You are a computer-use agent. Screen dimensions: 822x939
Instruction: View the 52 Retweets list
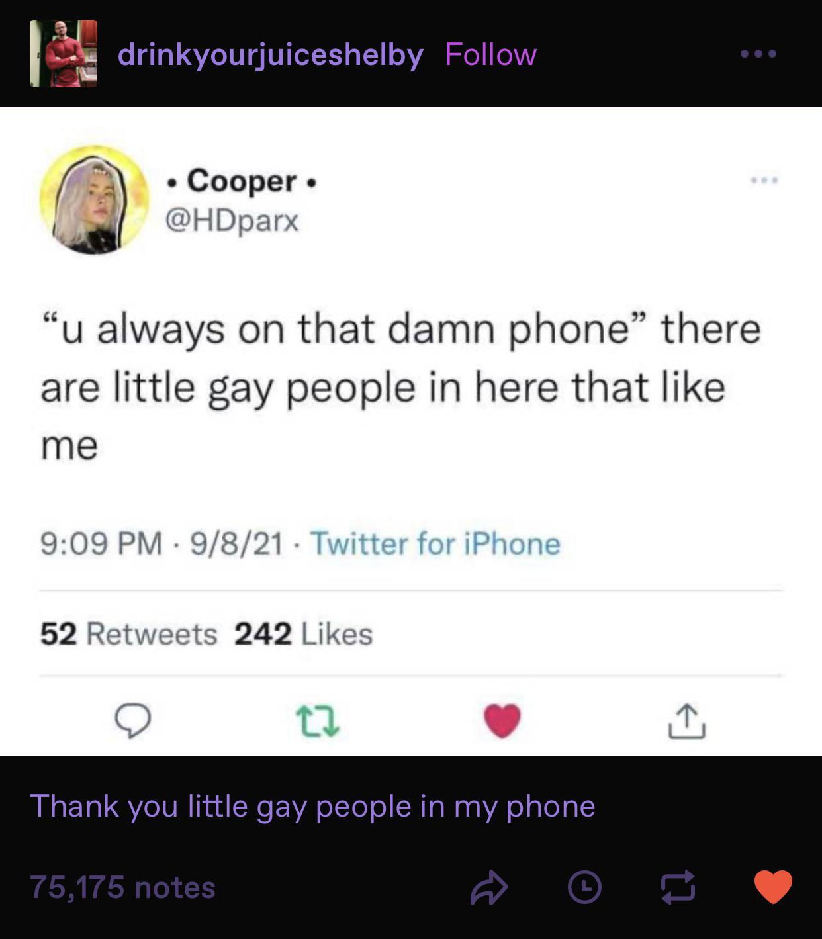128,634
